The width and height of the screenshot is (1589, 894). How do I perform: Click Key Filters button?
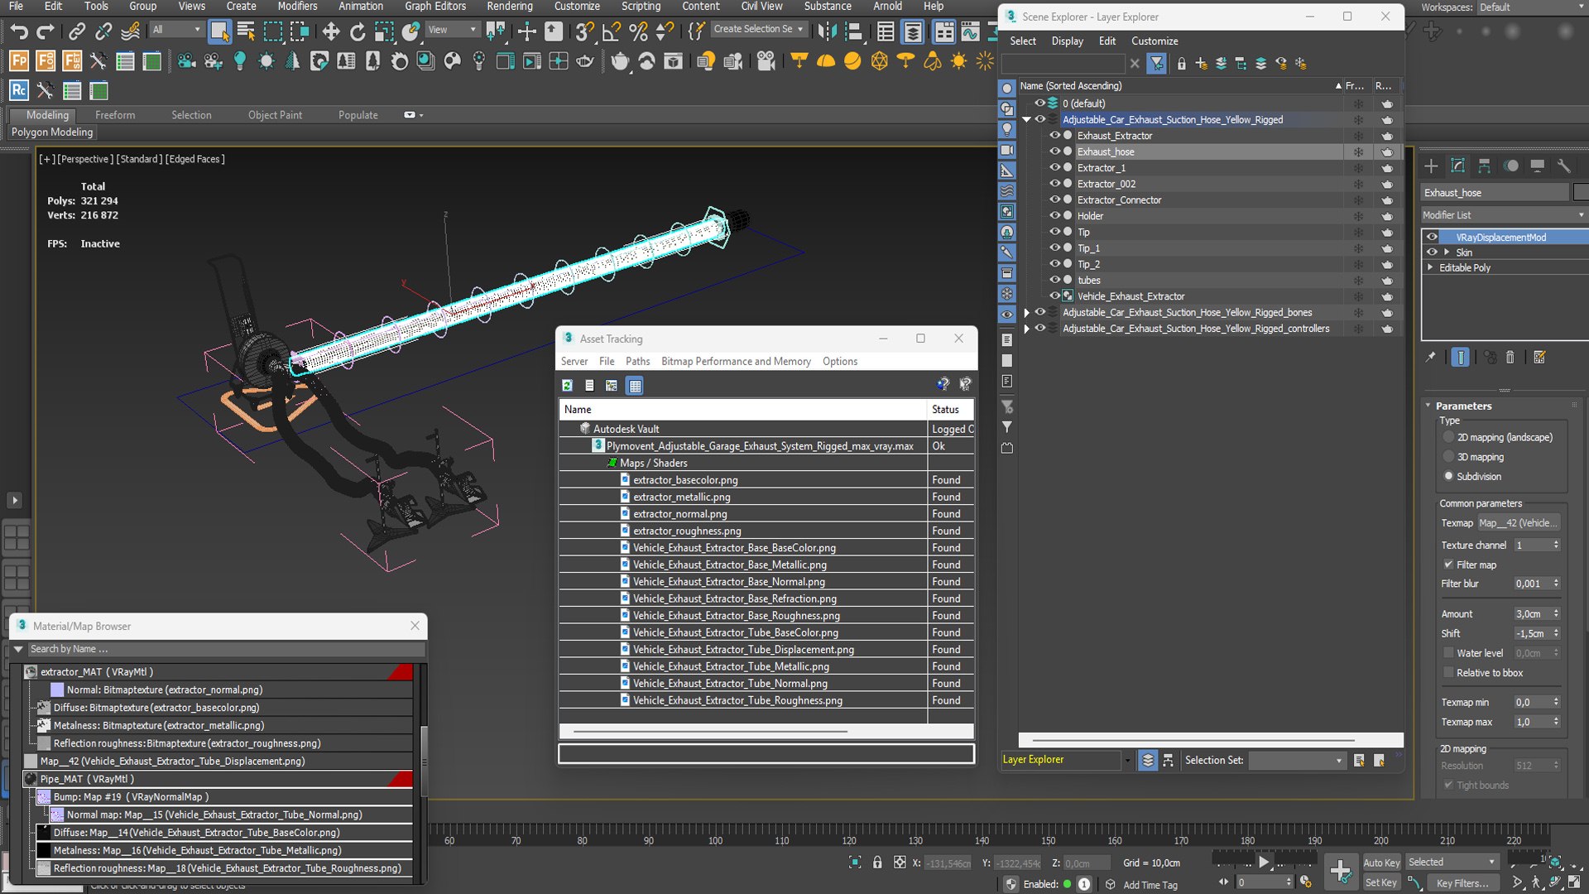click(1462, 883)
